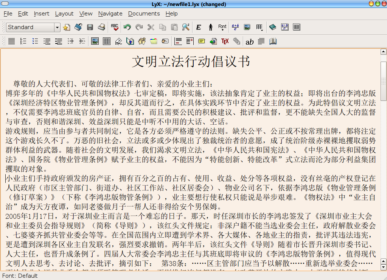This screenshot has width=387, height=280.
Task: Redo the last undone edit
Action: coord(139,27)
